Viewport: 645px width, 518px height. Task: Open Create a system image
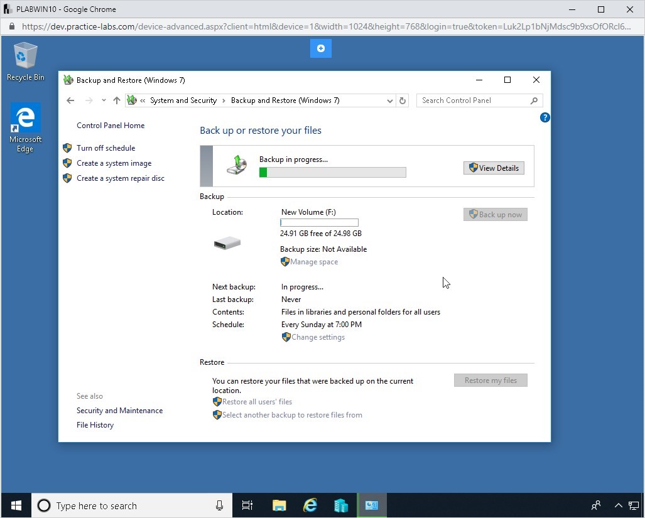click(114, 163)
